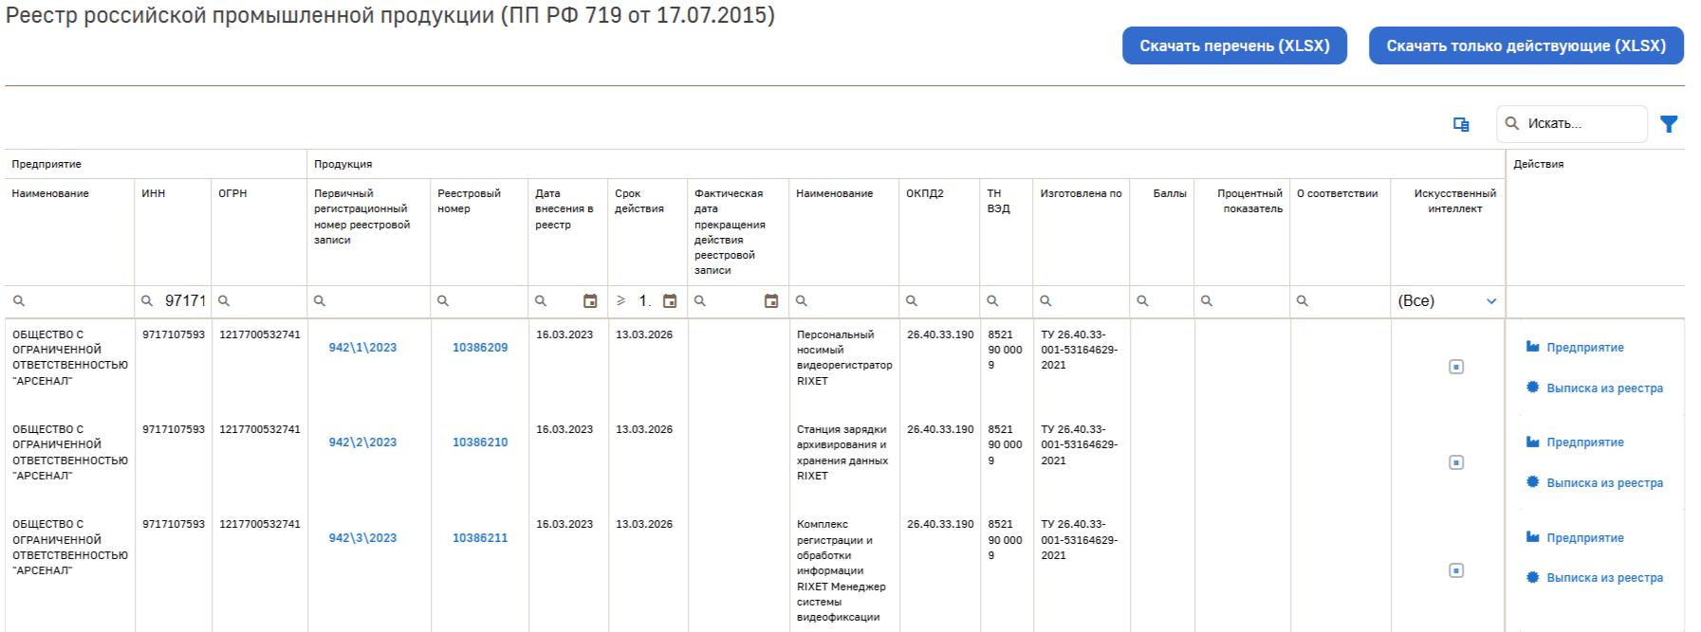The height and width of the screenshot is (632, 1701).
Task: Toggle AI checkbox for registry number 10386210
Action: coord(1456,462)
